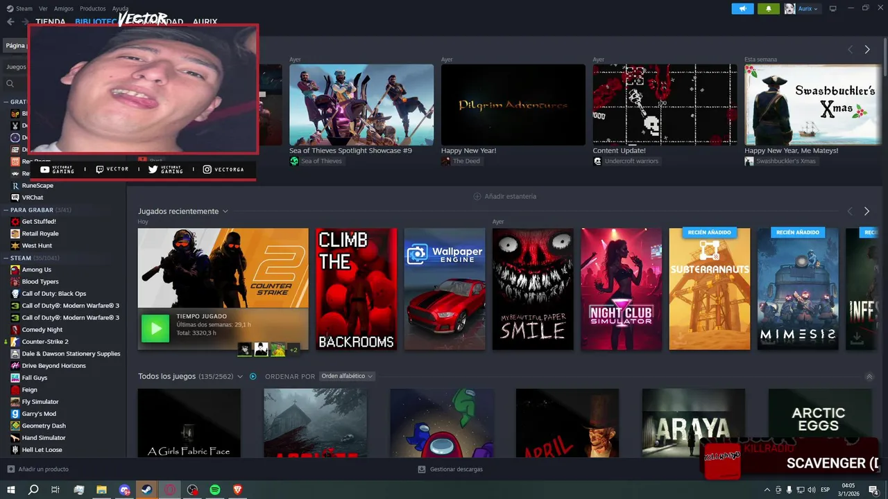Open Brave browser from taskbar
This screenshot has width=888, height=499.
[238, 489]
